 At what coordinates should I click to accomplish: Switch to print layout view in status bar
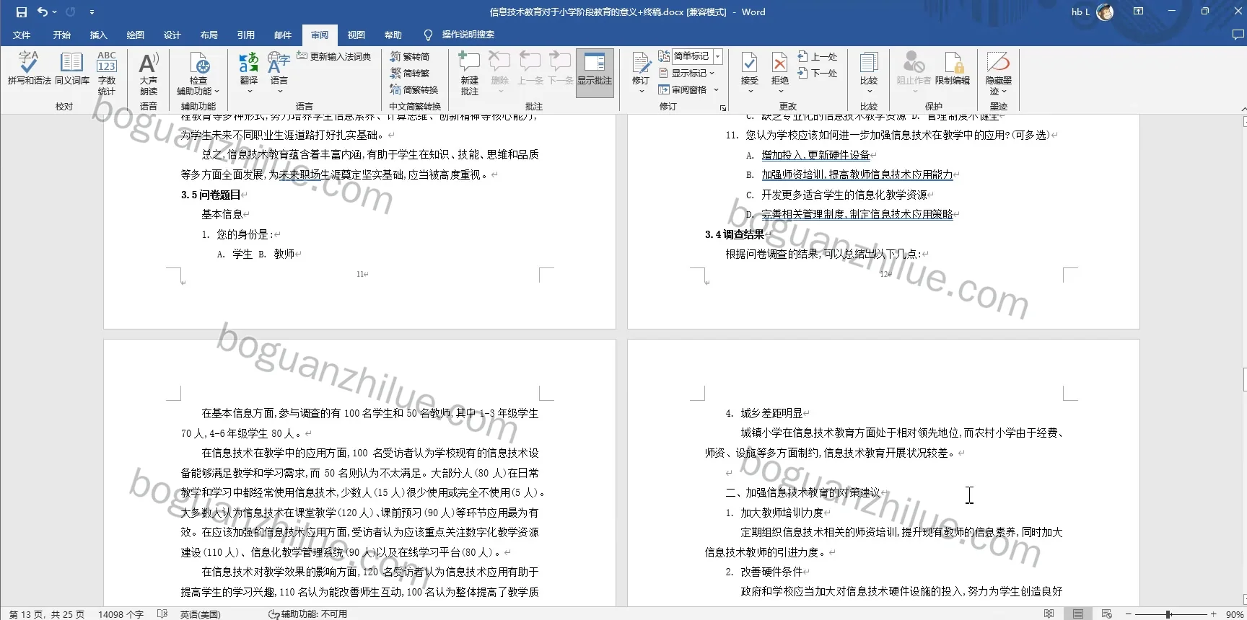click(x=1078, y=614)
